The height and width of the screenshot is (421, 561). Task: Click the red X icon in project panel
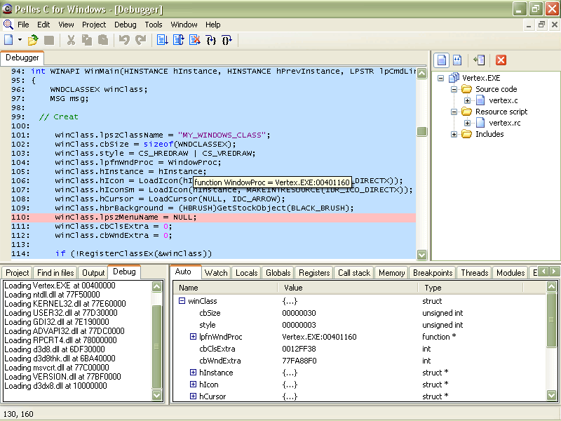pos(501,60)
